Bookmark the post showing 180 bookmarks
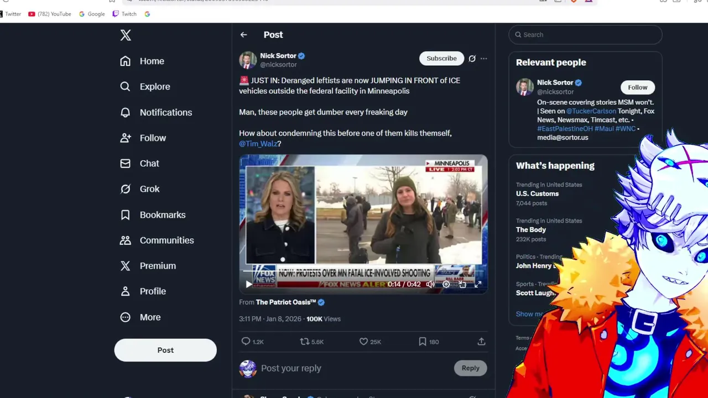708x398 pixels. point(423,342)
